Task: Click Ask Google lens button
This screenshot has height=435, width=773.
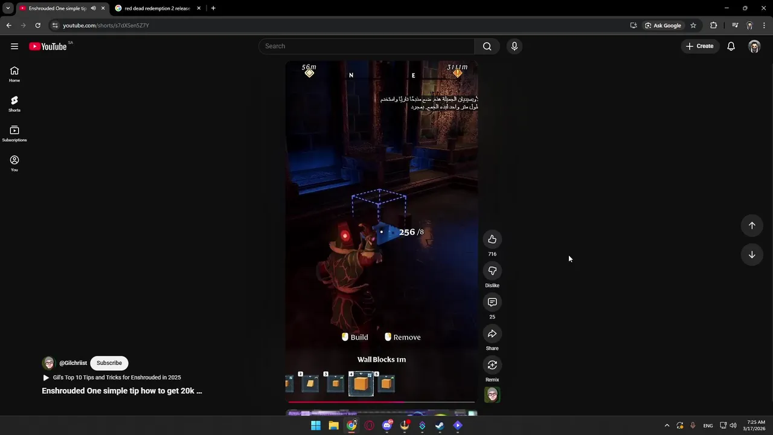Action: click(x=663, y=25)
